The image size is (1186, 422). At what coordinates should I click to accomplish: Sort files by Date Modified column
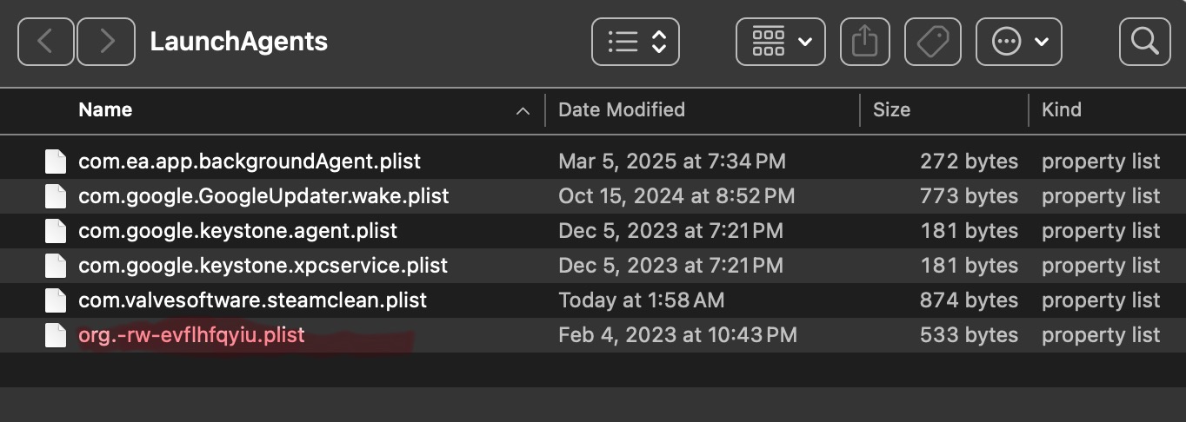(x=621, y=110)
